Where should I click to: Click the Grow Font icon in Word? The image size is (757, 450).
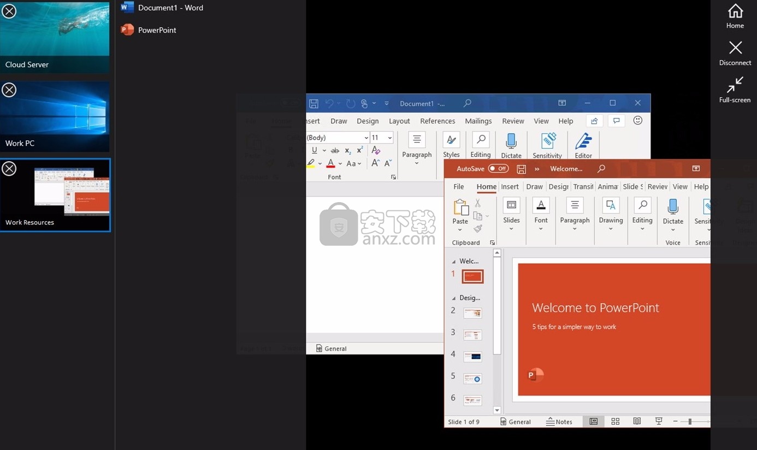(375, 163)
